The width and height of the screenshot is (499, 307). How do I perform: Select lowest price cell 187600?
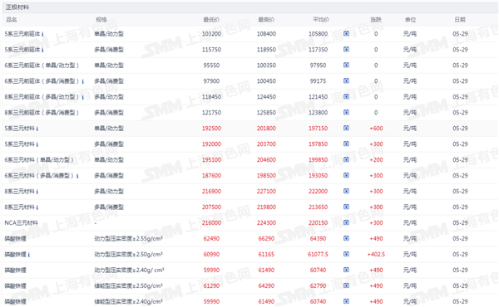tap(211, 176)
